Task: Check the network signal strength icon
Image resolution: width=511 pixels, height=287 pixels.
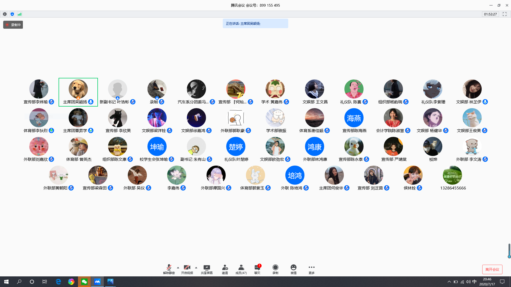Action: pos(19,14)
